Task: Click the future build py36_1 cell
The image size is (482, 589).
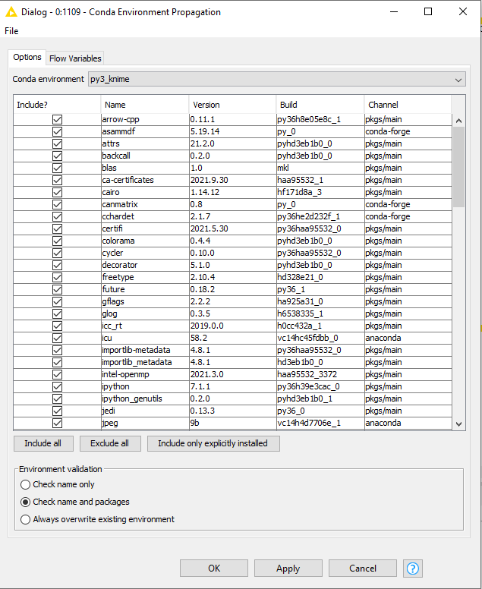Action: (320, 289)
